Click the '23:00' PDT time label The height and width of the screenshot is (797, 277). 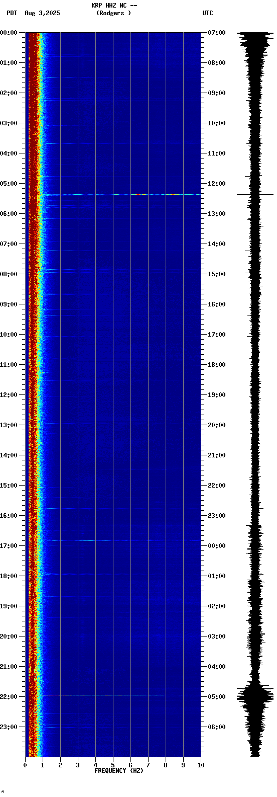pos(9,727)
